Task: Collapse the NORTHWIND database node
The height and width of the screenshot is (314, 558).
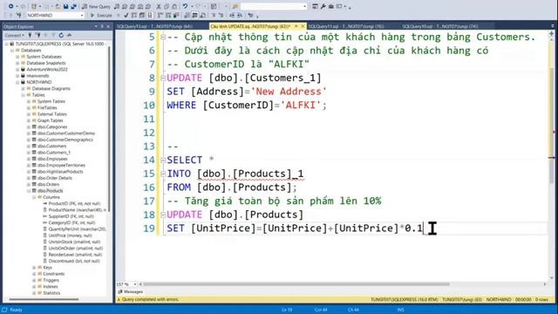Action: pos(17,82)
